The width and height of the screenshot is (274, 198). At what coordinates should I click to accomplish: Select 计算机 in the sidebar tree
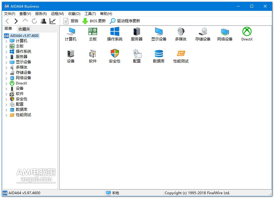19,41
